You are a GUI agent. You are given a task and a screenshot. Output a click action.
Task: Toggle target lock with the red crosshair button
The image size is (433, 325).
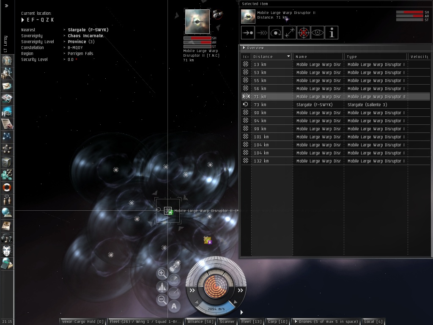click(304, 33)
